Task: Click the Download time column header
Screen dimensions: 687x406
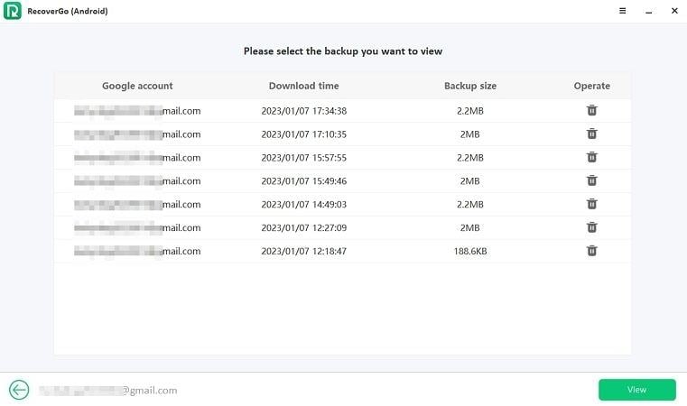Action: pos(303,87)
